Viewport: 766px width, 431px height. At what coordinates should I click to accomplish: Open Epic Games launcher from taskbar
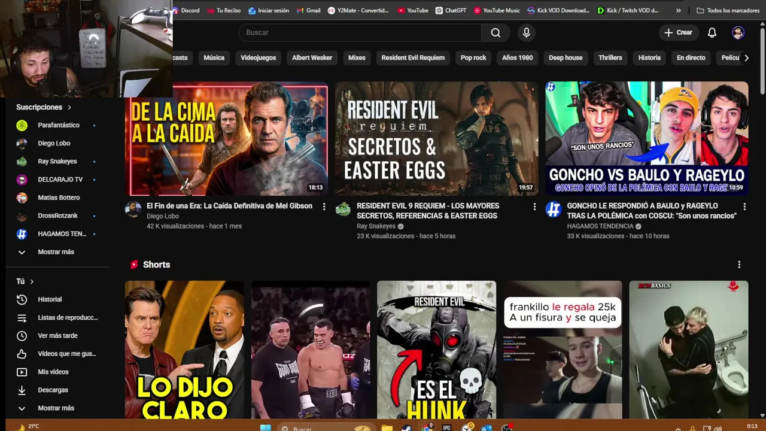[x=446, y=427]
